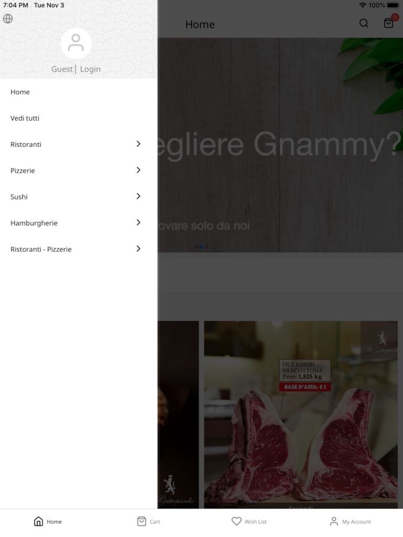Viewport: 403px width, 537px height.
Task: Tap the Login link
Action: click(x=90, y=69)
